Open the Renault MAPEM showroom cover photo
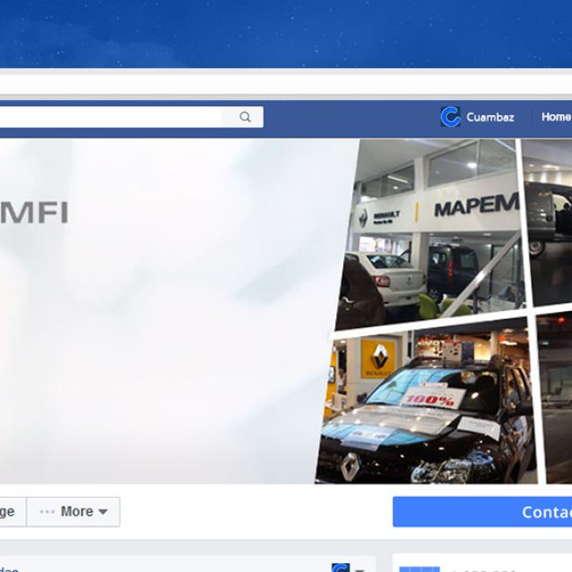 430,234
